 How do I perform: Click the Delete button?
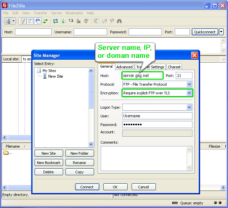pos(49,172)
